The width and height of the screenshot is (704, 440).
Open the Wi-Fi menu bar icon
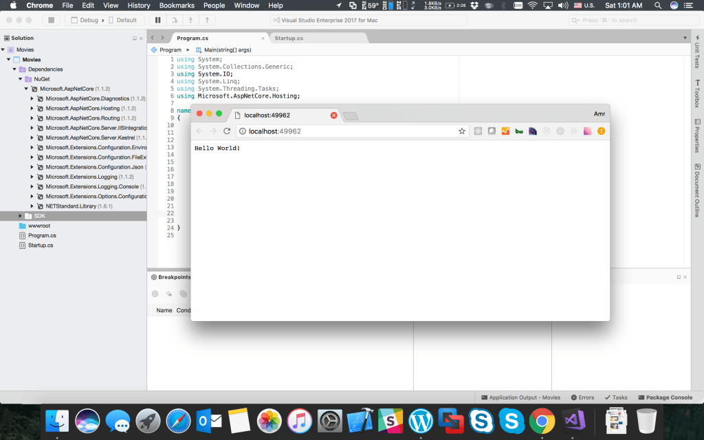click(x=533, y=5)
